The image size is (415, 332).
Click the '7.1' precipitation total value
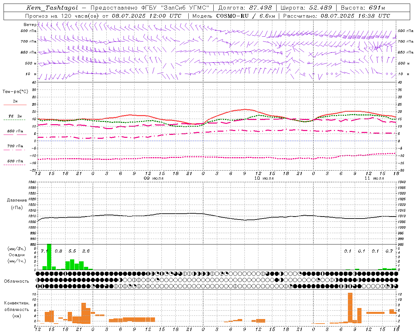(44, 251)
